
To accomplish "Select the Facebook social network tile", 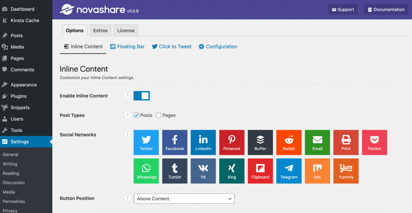I will 175,142.
